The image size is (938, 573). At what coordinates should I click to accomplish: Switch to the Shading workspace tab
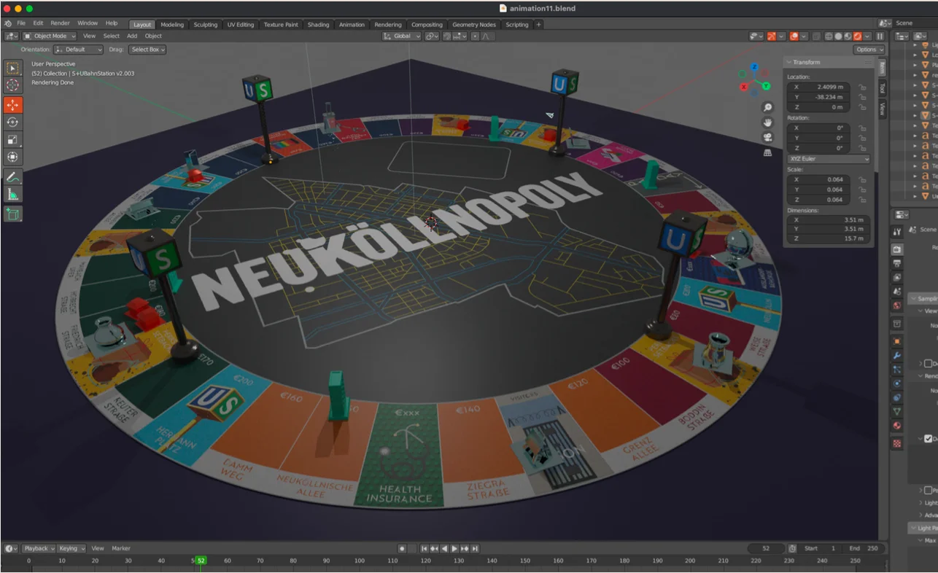pyautogui.click(x=318, y=24)
